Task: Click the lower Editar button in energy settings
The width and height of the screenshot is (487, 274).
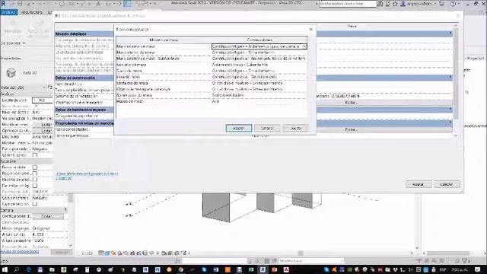Action: coord(352,129)
